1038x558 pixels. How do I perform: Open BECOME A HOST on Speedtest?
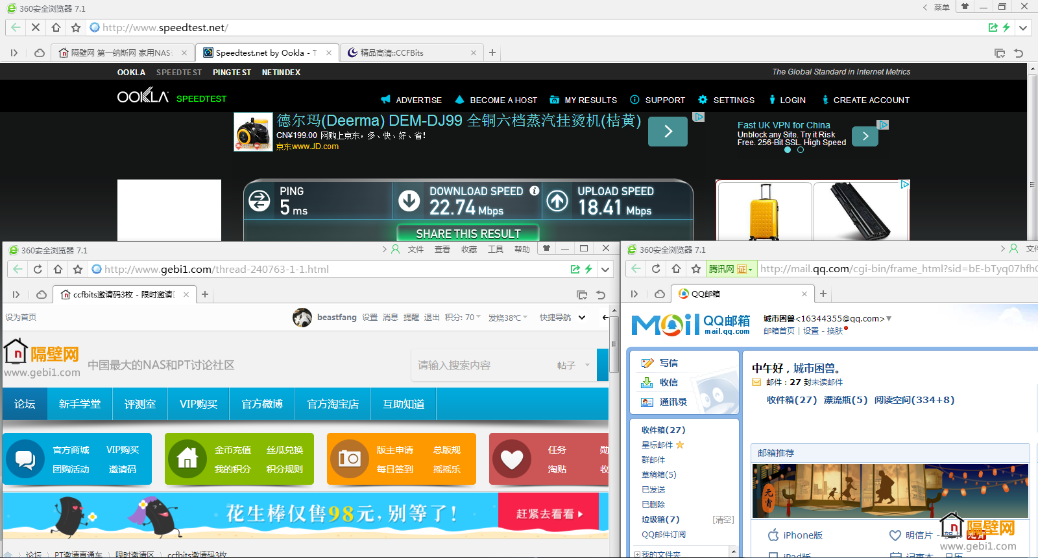pyautogui.click(x=496, y=100)
